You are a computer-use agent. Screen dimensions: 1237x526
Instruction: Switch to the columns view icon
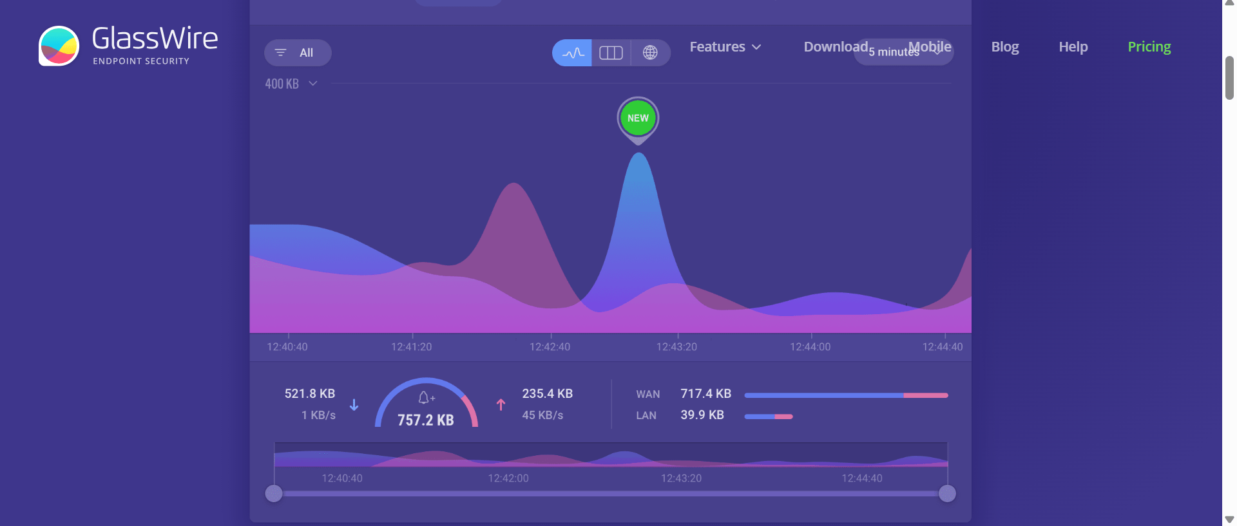pyautogui.click(x=611, y=53)
